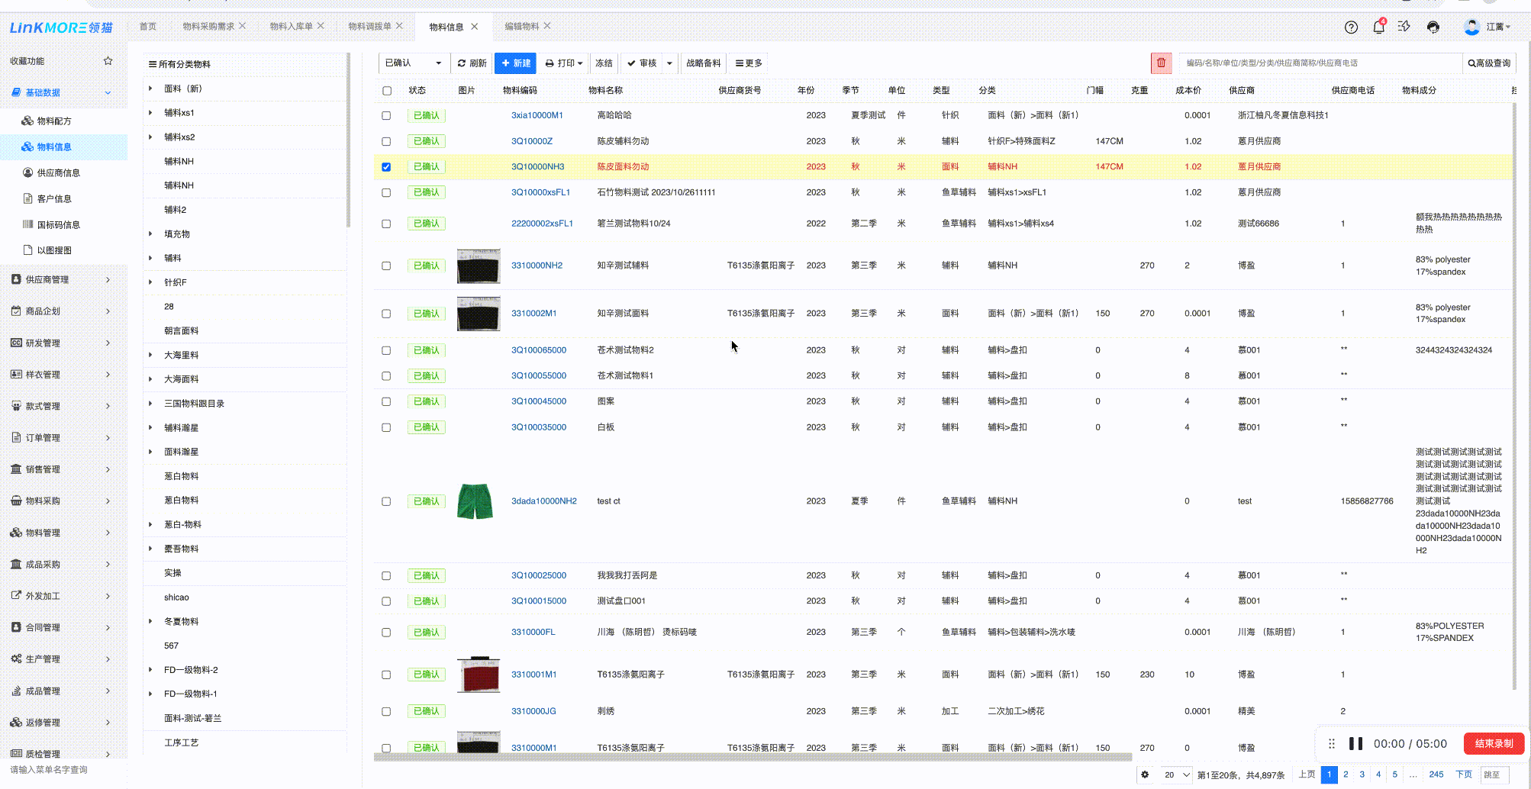Click the refresh button in toolbar
The image size is (1531, 789).
tap(472, 63)
